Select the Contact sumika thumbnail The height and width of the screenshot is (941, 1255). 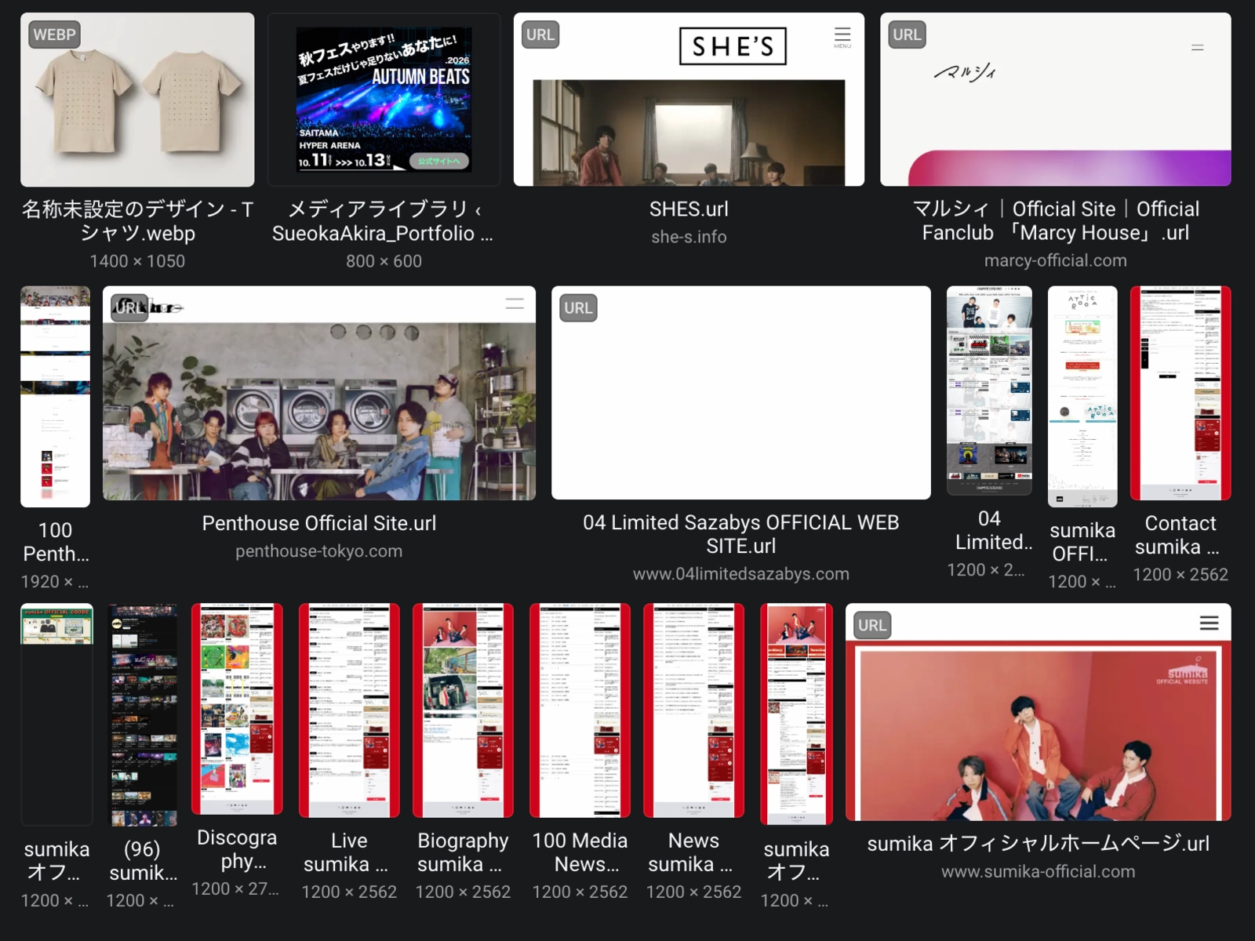[1180, 392]
